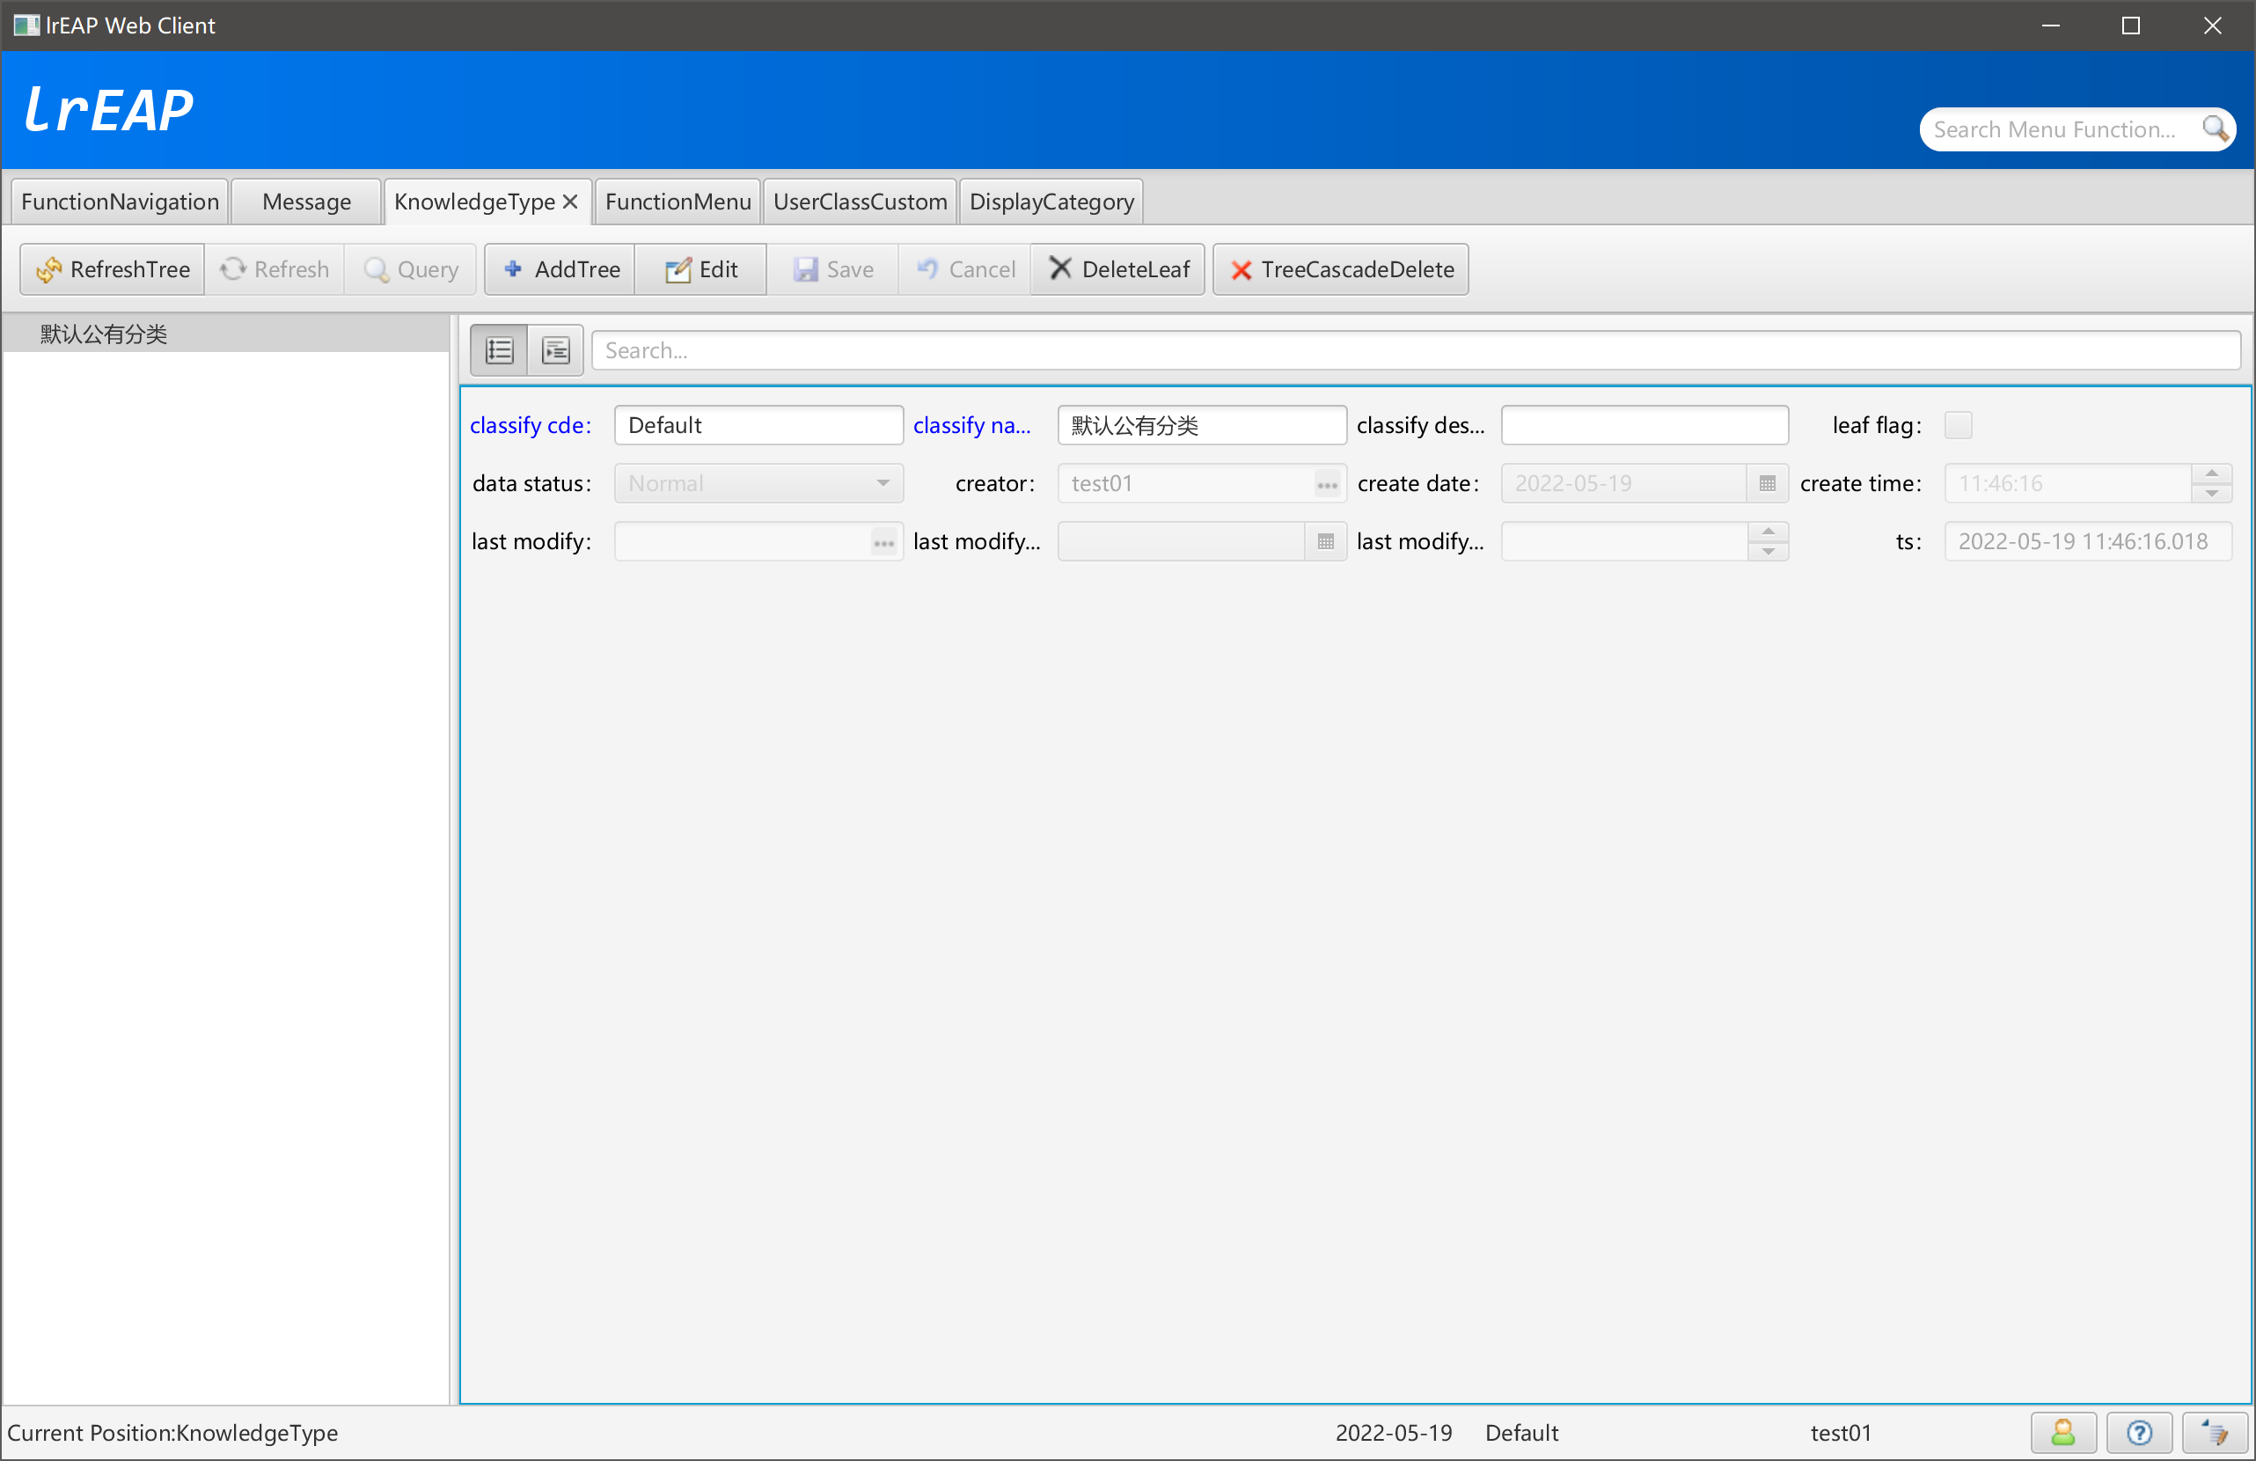Open the create date calendar picker
This screenshot has width=2256, height=1461.
point(1767,483)
